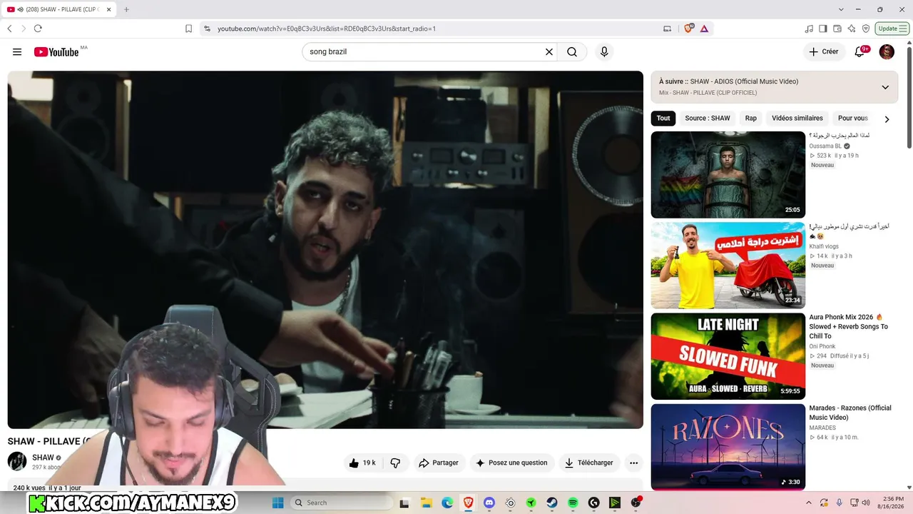Open File Explorer from the taskbar
The image size is (913, 514).
coord(427,503)
